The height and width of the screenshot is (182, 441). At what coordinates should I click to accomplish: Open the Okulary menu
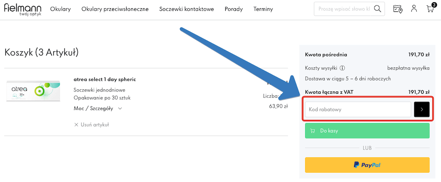(60, 9)
